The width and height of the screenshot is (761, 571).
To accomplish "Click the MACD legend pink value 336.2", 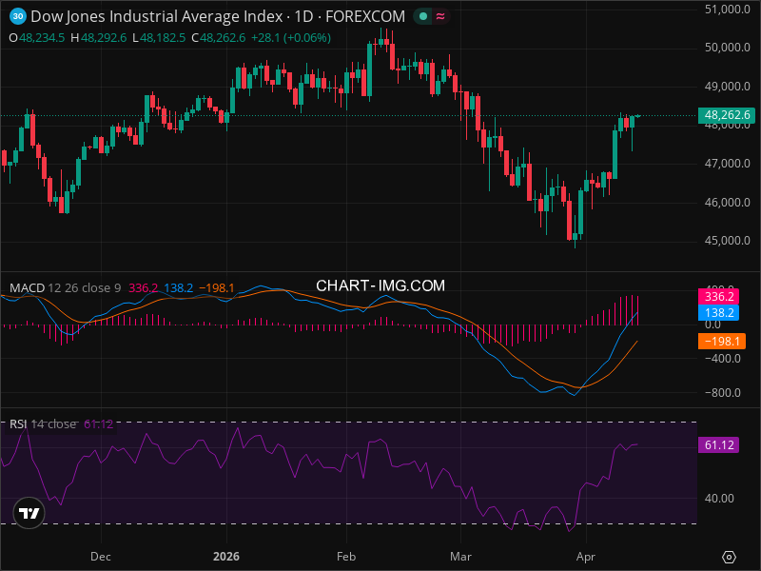I will 144,288.
